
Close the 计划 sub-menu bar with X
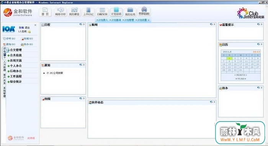point(149,20)
